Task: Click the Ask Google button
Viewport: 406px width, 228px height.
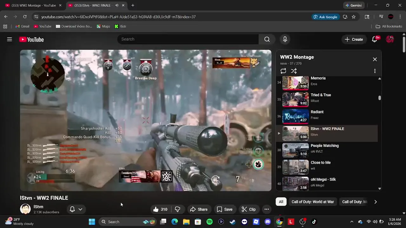Action: coord(325,17)
